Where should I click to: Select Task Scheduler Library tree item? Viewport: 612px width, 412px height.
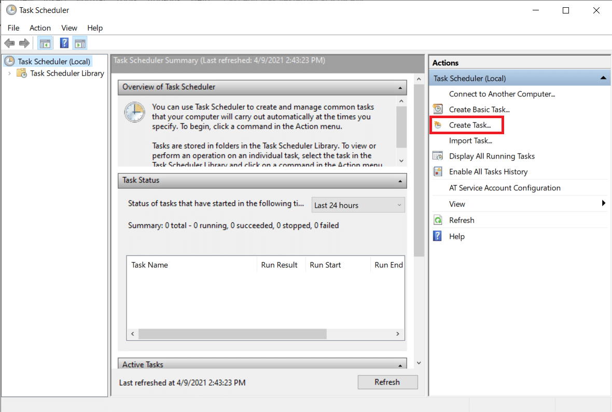point(67,74)
